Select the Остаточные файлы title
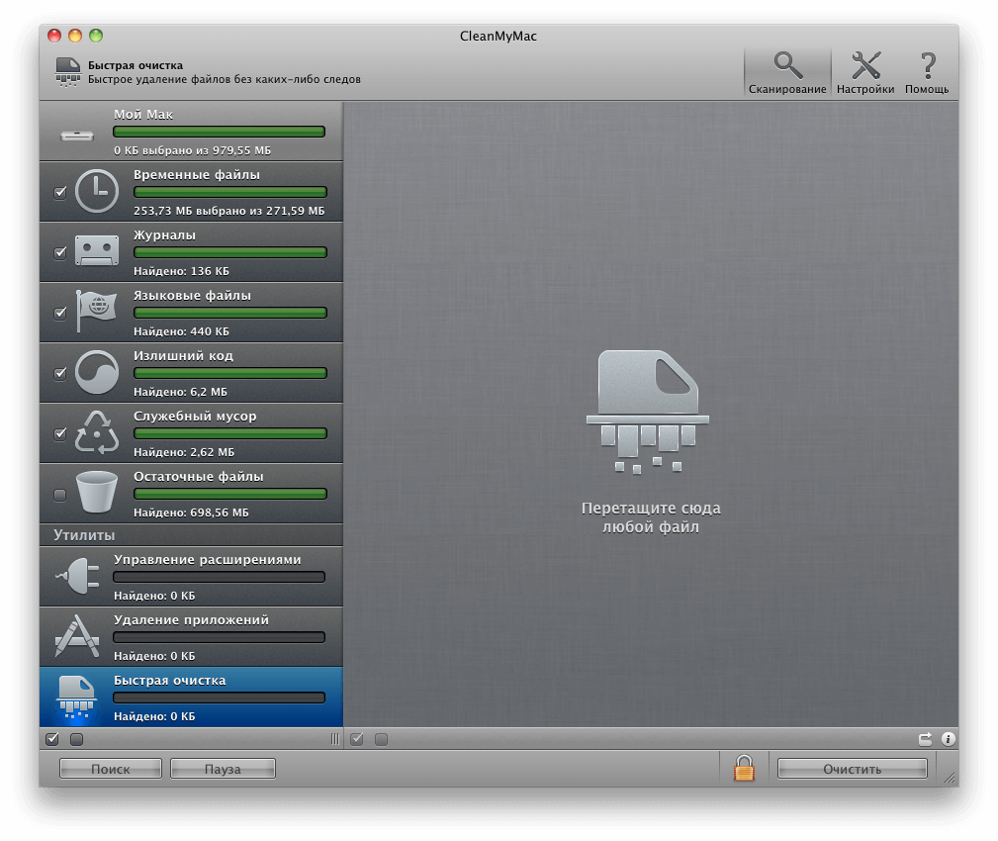 (x=199, y=476)
